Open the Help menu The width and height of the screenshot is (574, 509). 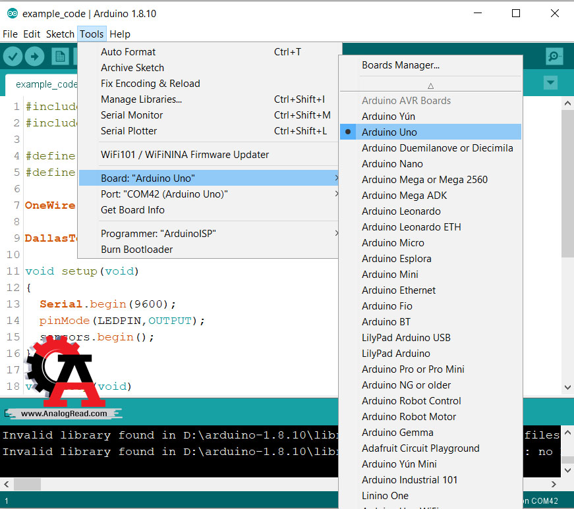coord(120,34)
